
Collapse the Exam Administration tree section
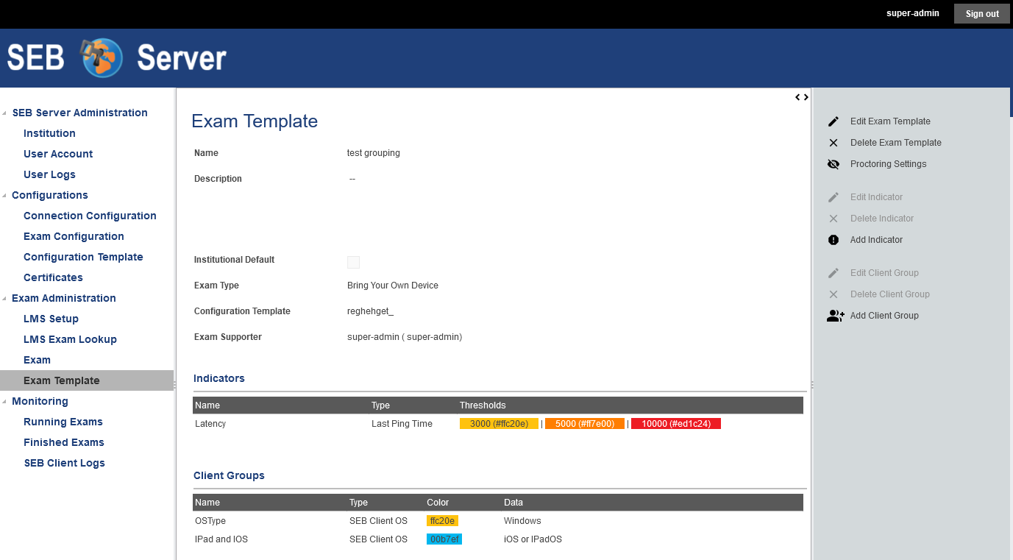coord(5,299)
